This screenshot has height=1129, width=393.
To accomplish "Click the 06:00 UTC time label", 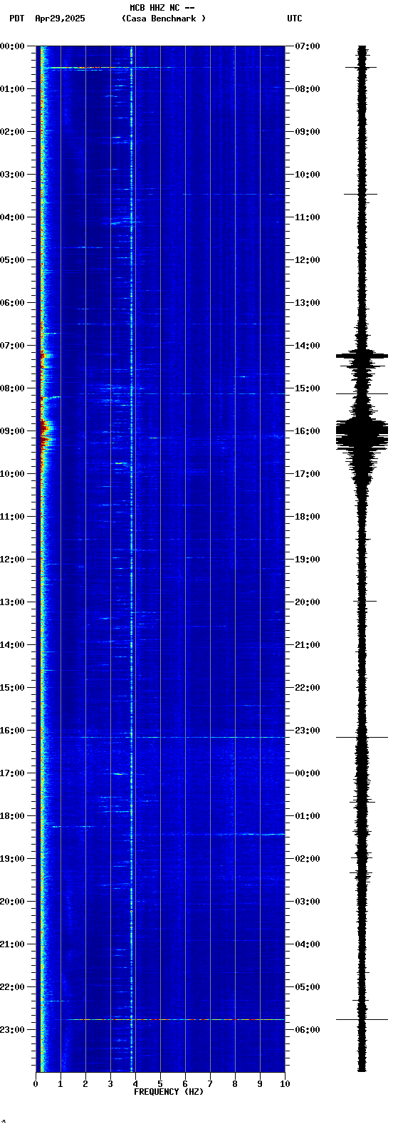I will 308,1030.
